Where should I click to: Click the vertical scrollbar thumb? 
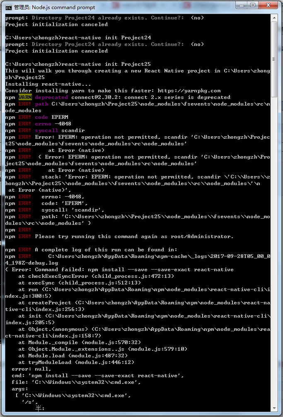pos(274,59)
